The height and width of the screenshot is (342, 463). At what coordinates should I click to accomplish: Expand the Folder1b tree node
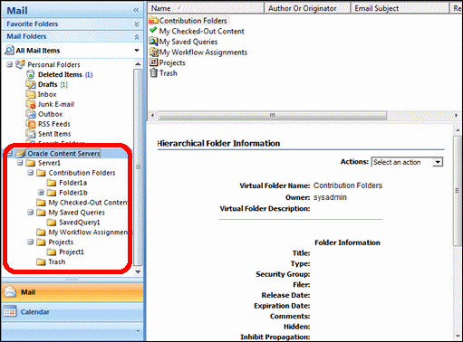pos(41,192)
